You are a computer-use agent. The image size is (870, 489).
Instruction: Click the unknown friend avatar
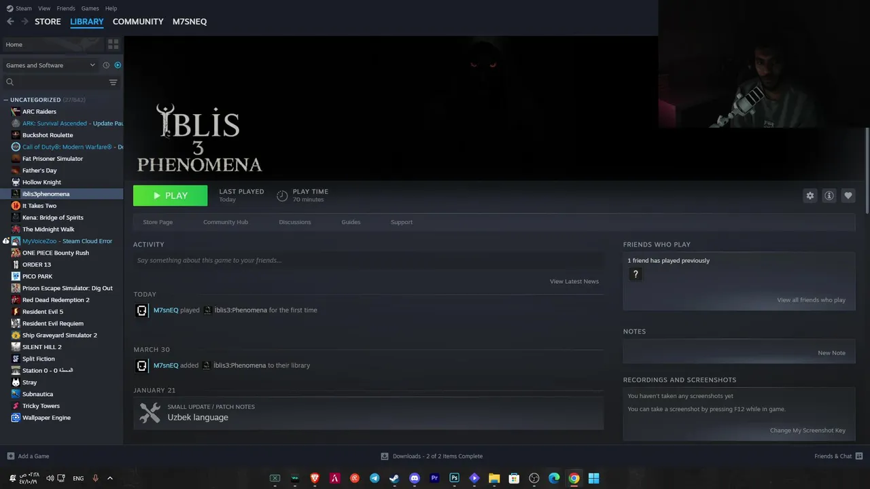636,274
